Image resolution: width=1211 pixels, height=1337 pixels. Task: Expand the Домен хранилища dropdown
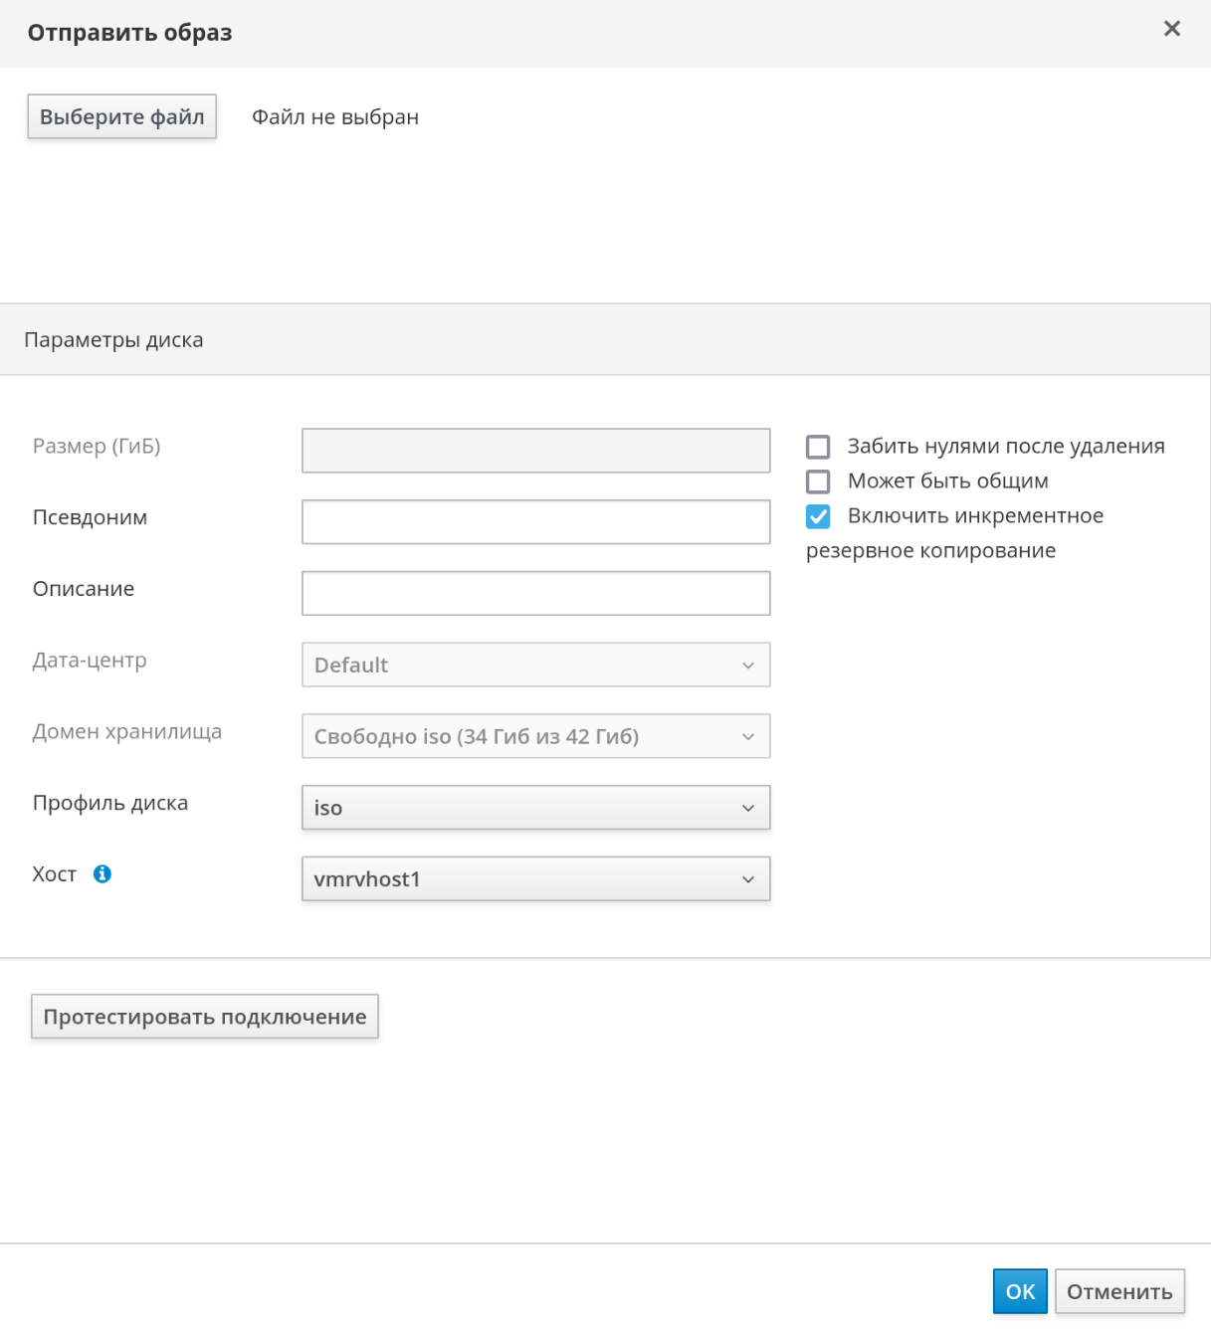click(x=535, y=737)
